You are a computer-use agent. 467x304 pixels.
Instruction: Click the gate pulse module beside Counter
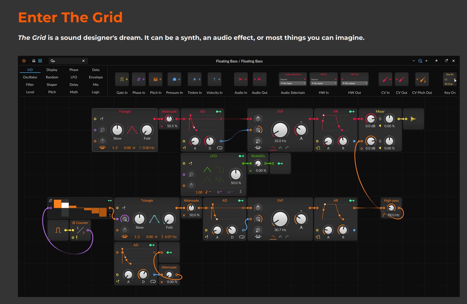click(58, 230)
